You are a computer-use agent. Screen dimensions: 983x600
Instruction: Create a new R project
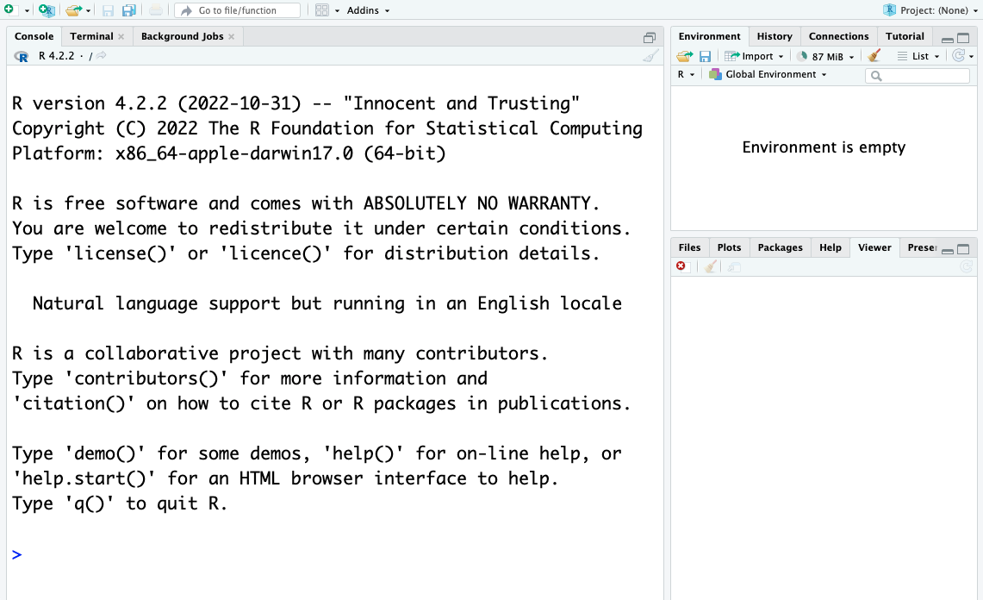pyautogui.click(x=47, y=10)
